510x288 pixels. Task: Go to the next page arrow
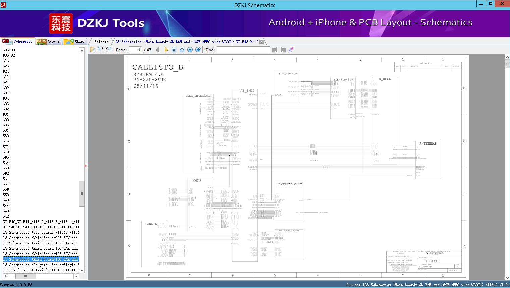[x=166, y=50]
